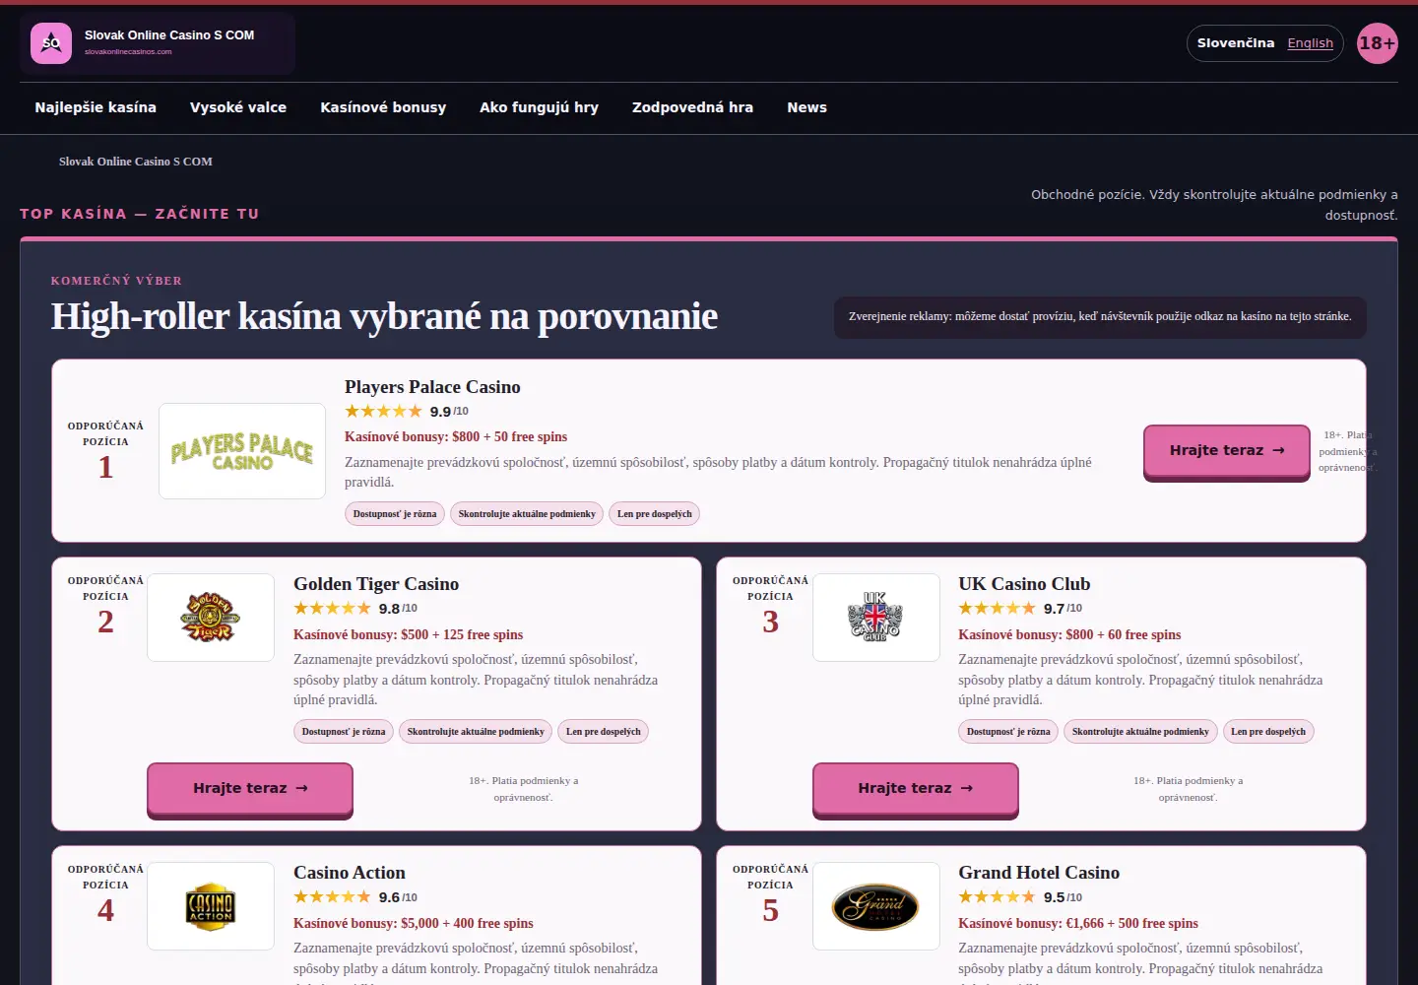Click slovakonlinecasinos.com text under site name
The image size is (1418, 985).
pyautogui.click(x=128, y=52)
